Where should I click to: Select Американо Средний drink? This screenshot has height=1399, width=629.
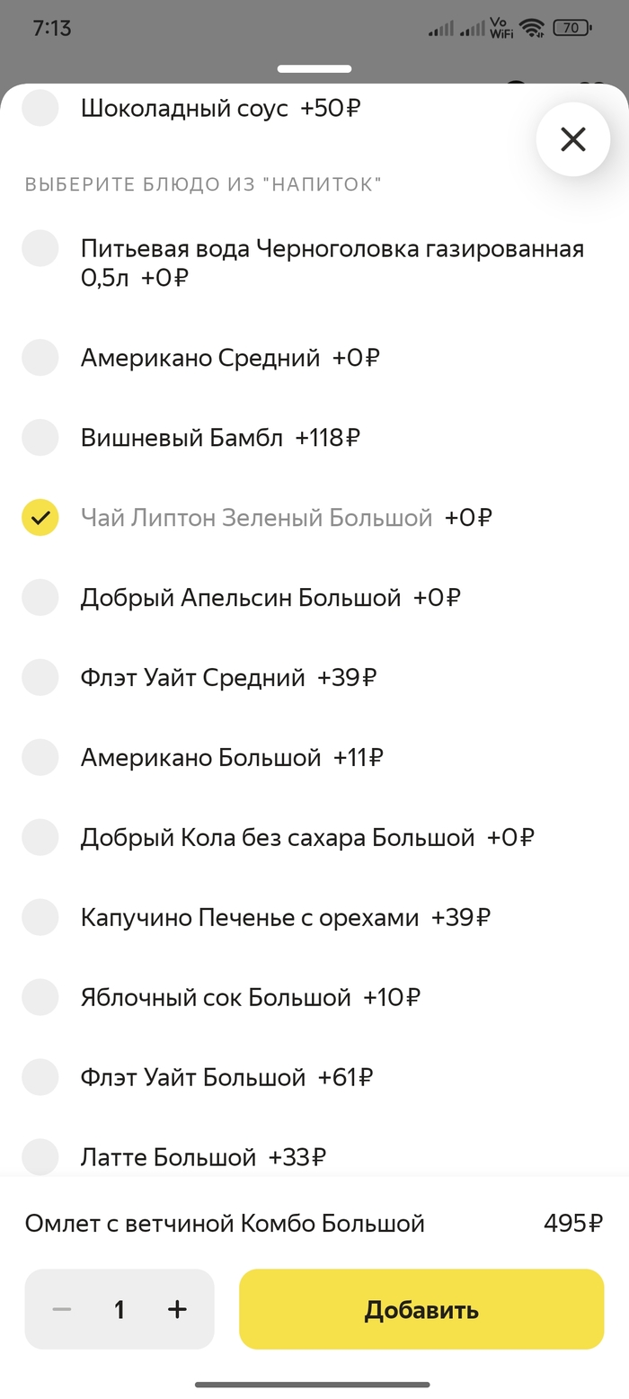pos(40,358)
